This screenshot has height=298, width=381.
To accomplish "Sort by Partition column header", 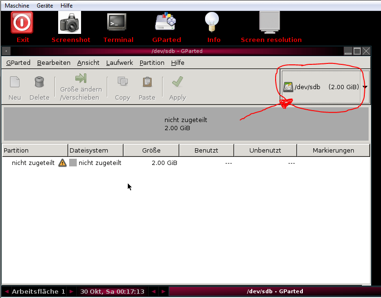I will [x=35, y=150].
